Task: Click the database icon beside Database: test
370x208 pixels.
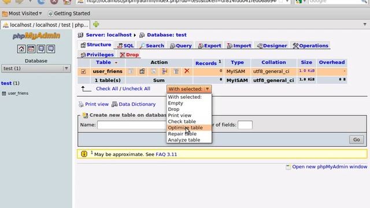Action: coord(142,35)
